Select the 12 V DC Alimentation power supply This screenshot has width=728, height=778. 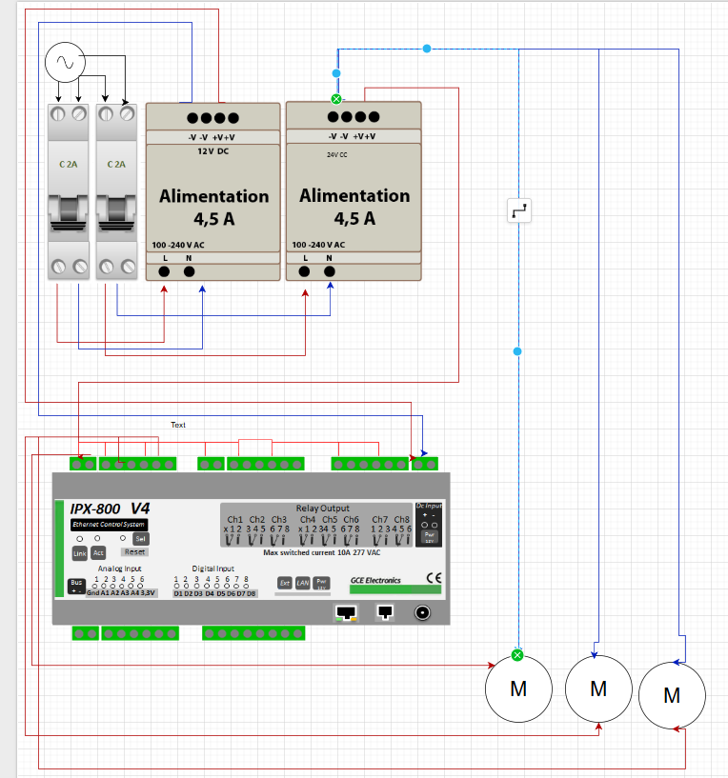tap(213, 190)
